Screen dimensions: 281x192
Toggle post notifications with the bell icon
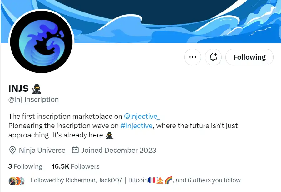click(x=213, y=57)
